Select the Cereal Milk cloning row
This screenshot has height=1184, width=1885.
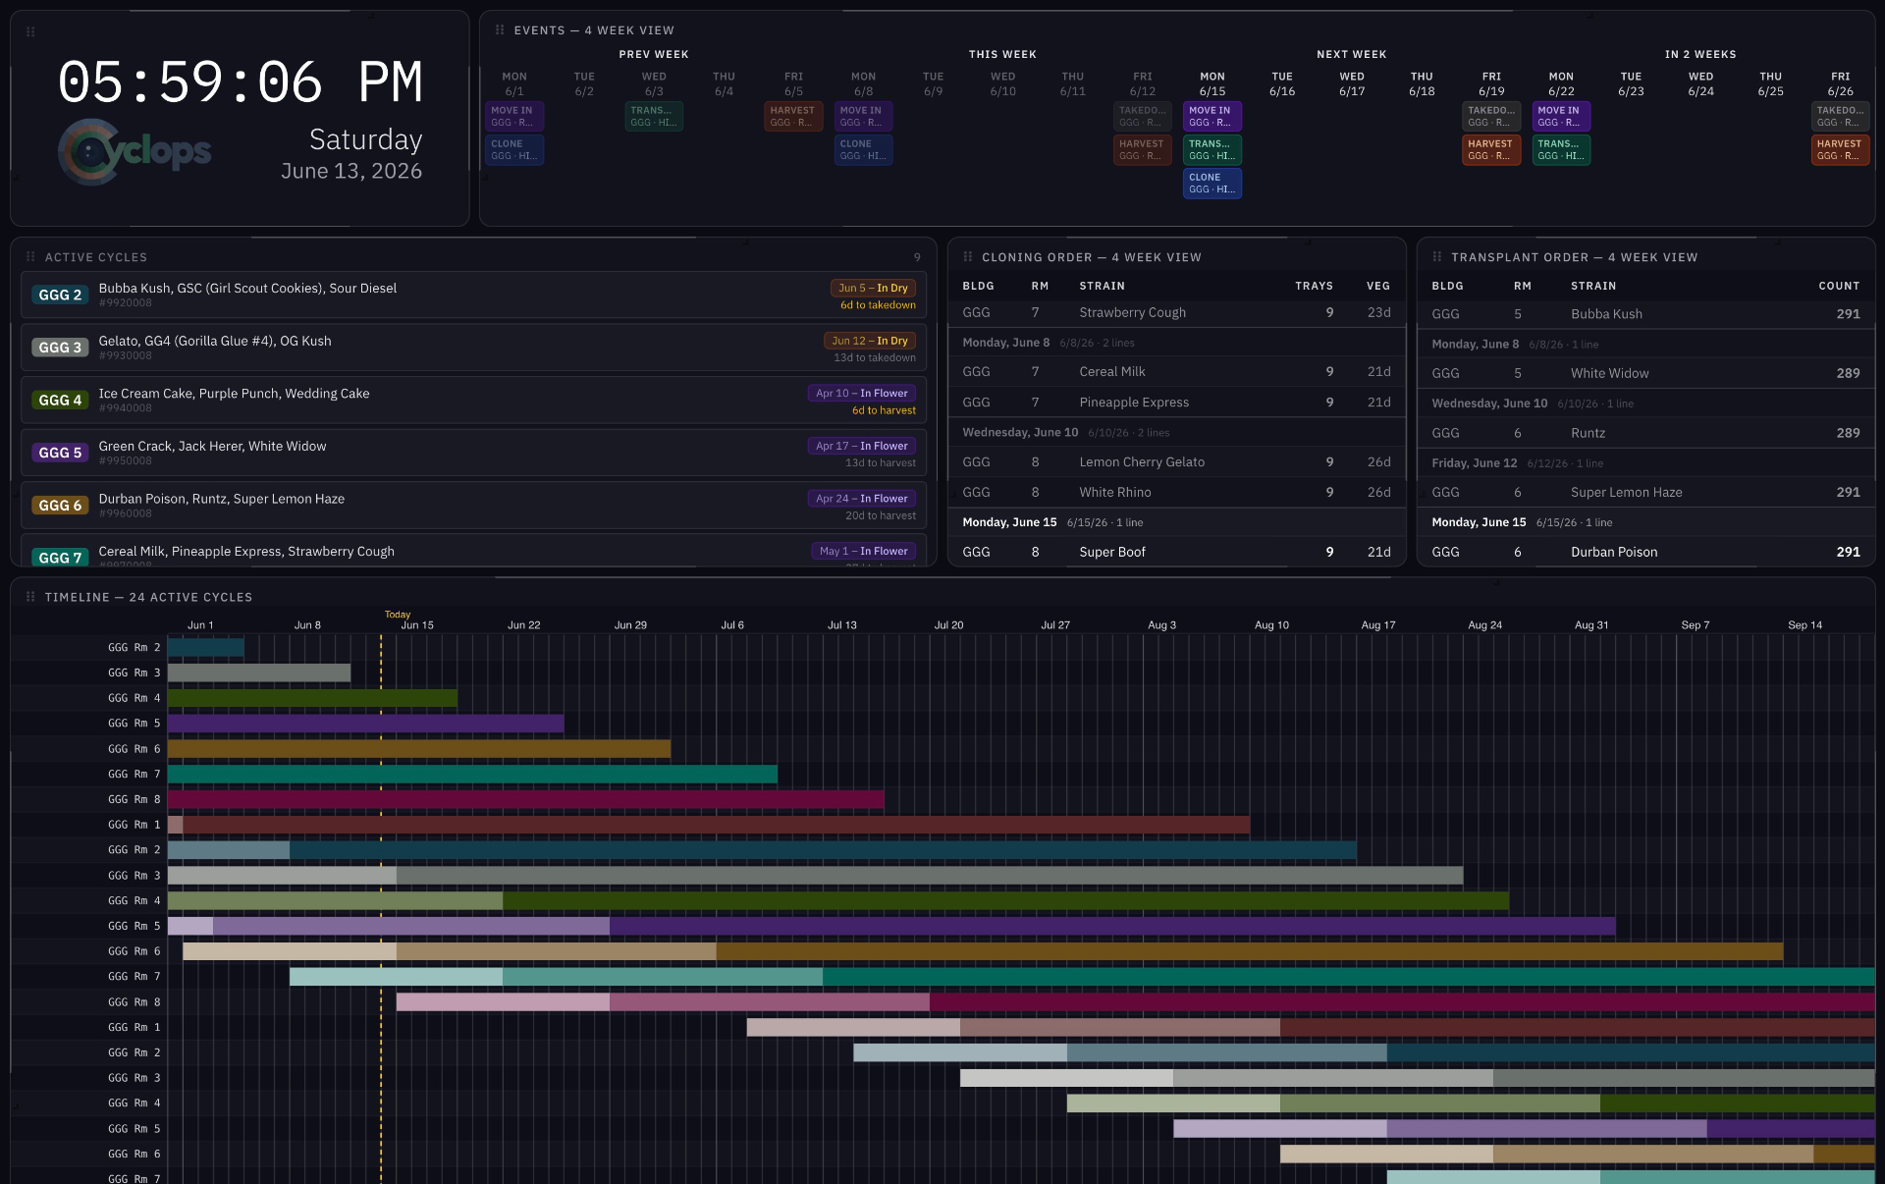(1176, 371)
